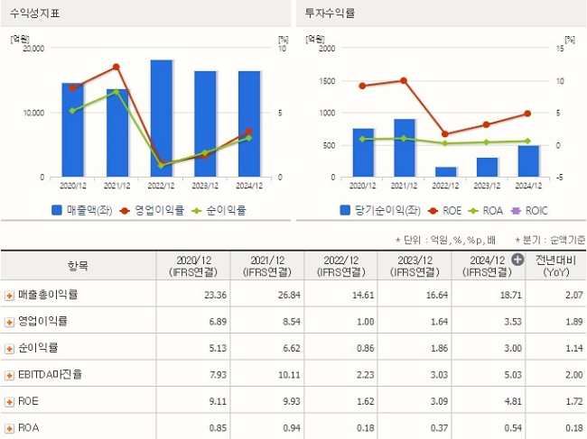Screen dimensions: 587x439
Task: Click the 2021/12 영업이익률 red data point
Action: pyautogui.click(x=116, y=67)
